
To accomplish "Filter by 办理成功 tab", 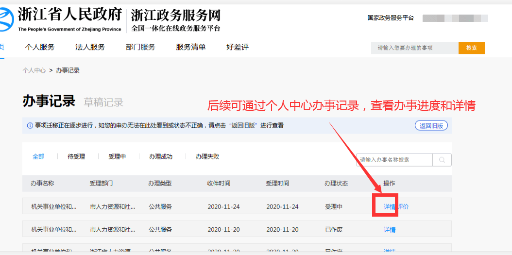I will click(160, 156).
